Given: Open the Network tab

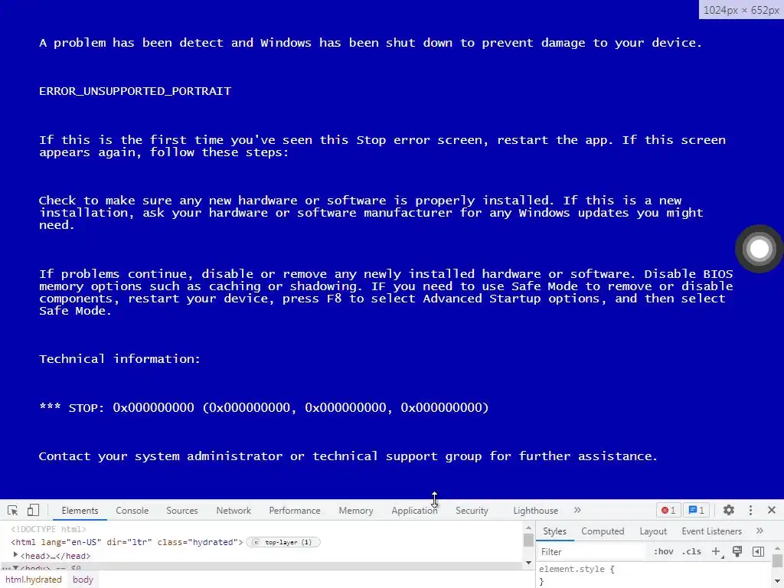Looking at the screenshot, I should (x=234, y=511).
